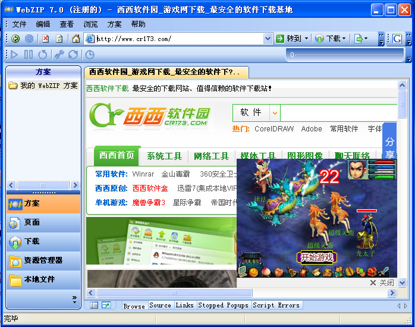
Task: Click the browser view icon beside list icon
Action: tap(106, 306)
